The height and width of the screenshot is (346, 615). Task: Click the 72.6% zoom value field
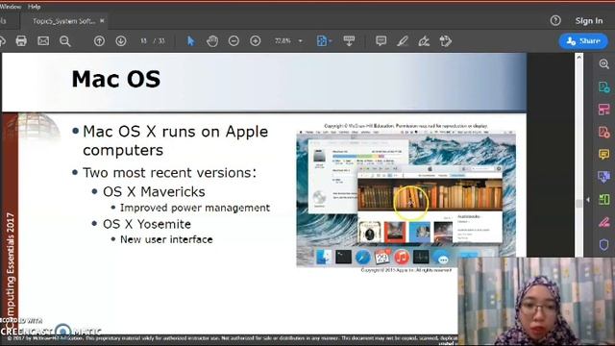[x=283, y=40]
